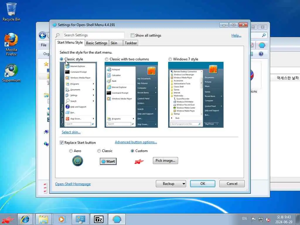Click the Windows 7 style preview thumbnail

pyautogui.click(x=196, y=95)
